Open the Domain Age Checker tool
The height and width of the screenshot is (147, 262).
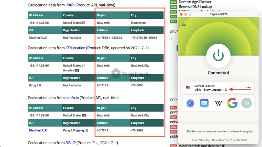pyautogui.click(x=195, y=2)
